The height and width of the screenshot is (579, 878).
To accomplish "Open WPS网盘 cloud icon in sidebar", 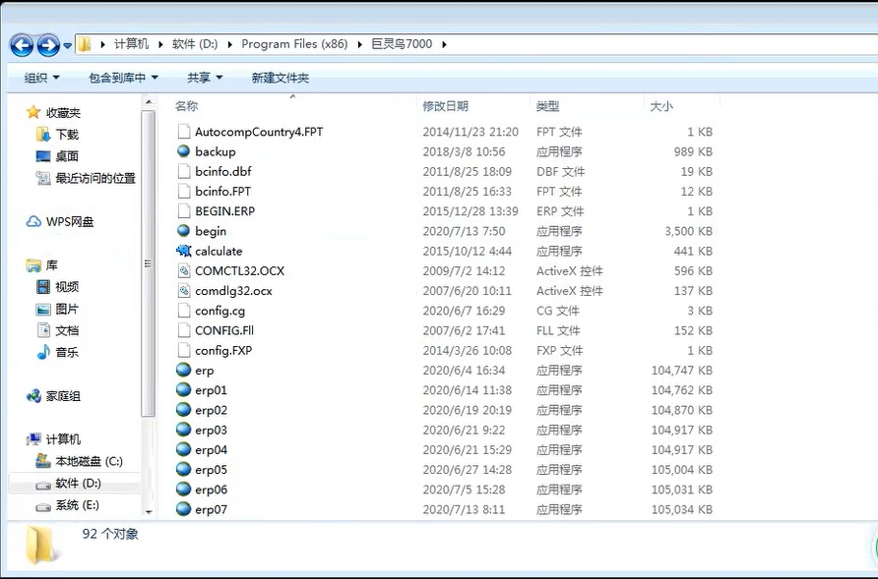I will [33, 222].
